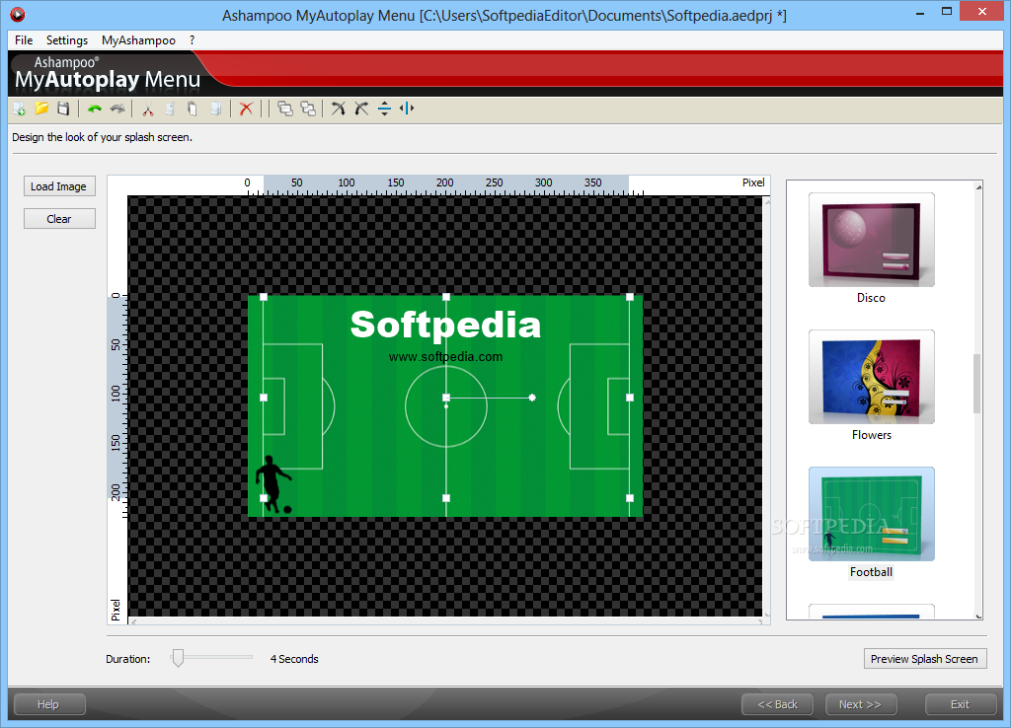Click the gray Redo arrow icon
The height and width of the screenshot is (728, 1011).
[117, 109]
